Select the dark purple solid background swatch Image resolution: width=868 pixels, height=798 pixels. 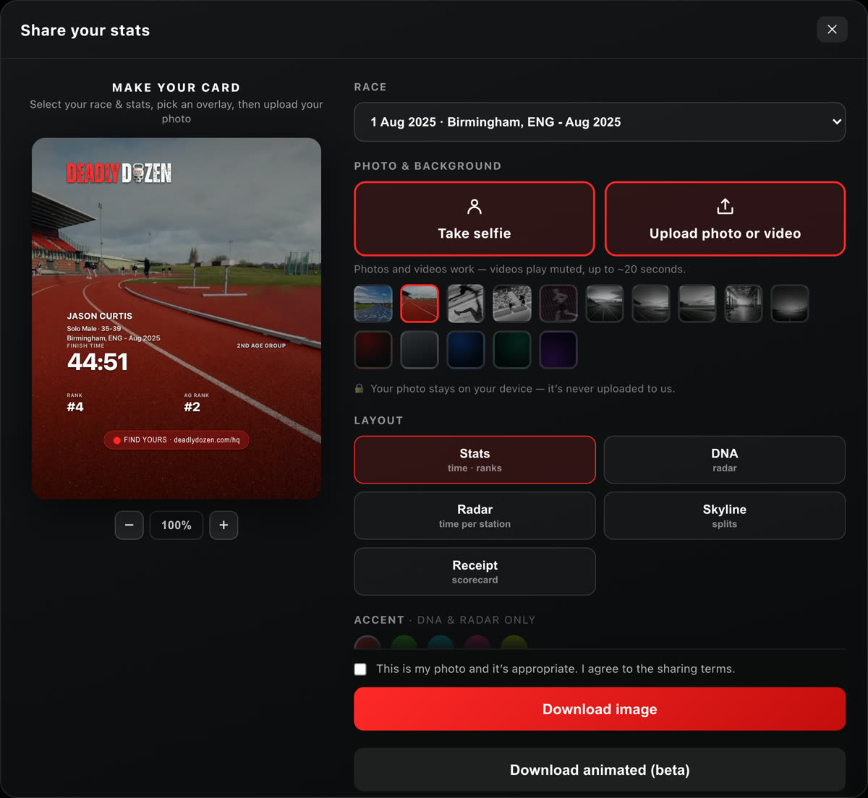pyautogui.click(x=558, y=350)
